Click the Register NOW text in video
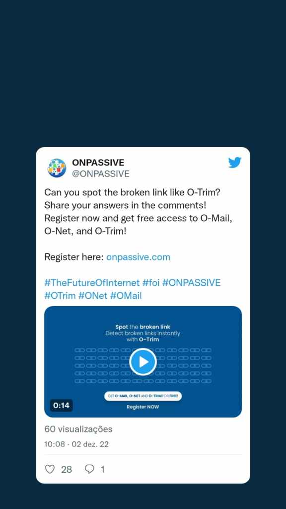The width and height of the screenshot is (286, 509). pos(143,407)
